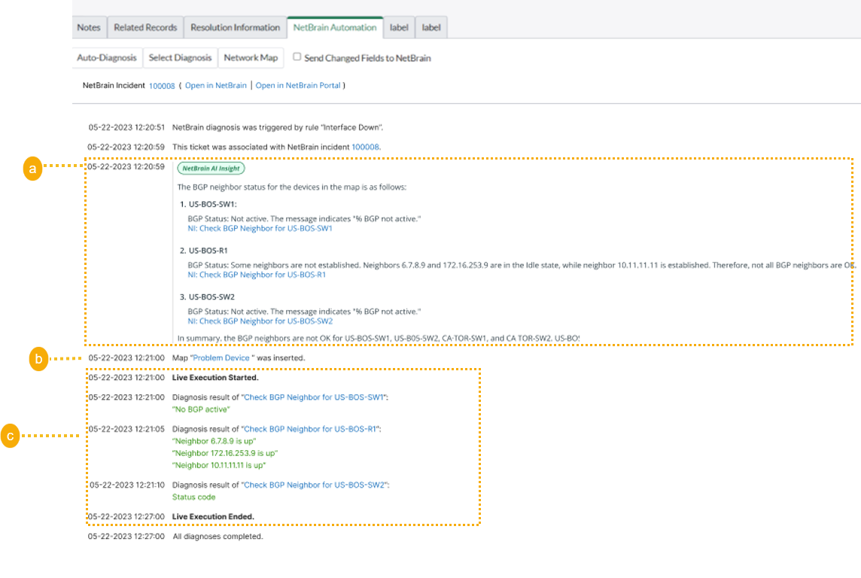Screen dimensions: 861x578
Task: Click the Open in NetBrain link
Action: pos(215,86)
